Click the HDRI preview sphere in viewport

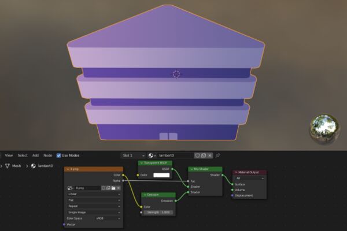[x=324, y=129]
